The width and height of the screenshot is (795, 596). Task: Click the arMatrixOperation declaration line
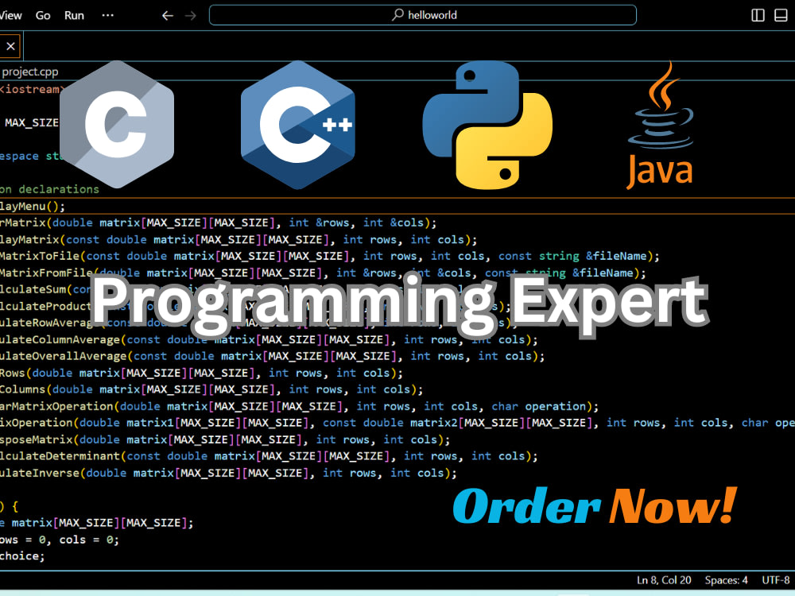(299, 406)
